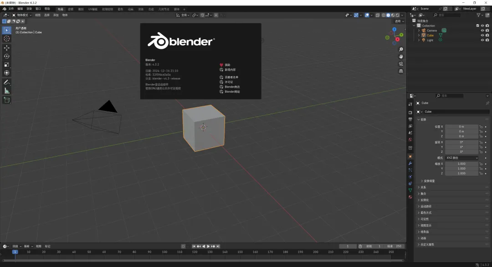Click the play animation button

click(x=208, y=246)
